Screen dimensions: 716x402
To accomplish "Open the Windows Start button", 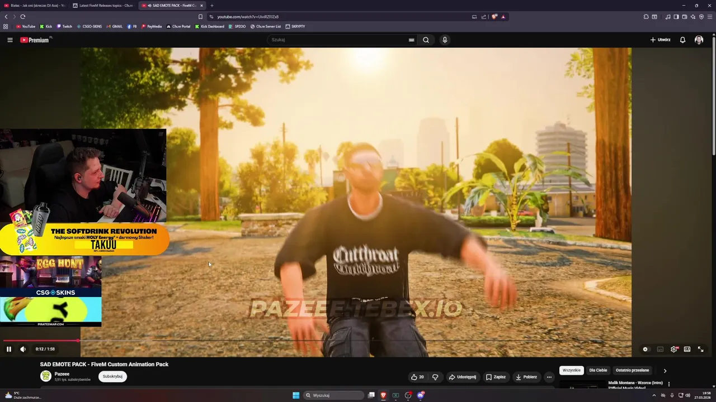I will [x=296, y=395].
